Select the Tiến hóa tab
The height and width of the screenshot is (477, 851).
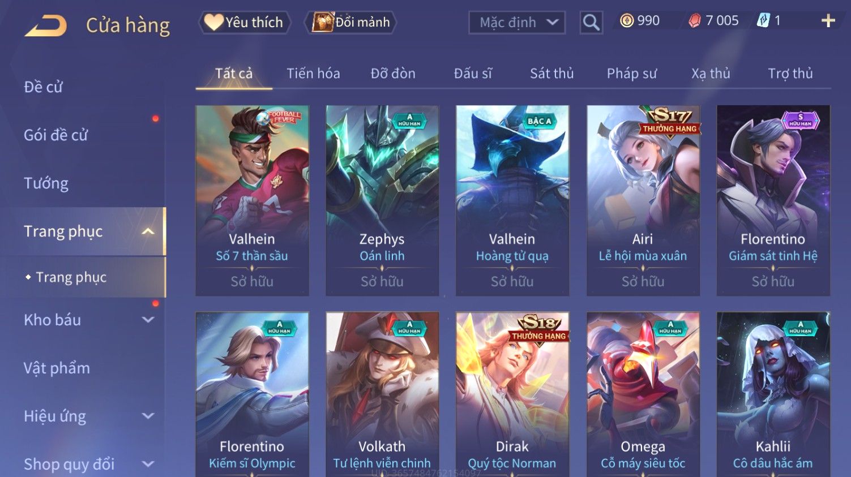[x=313, y=74]
